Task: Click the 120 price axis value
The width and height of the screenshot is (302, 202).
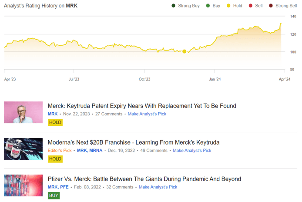Action: point(293,34)
